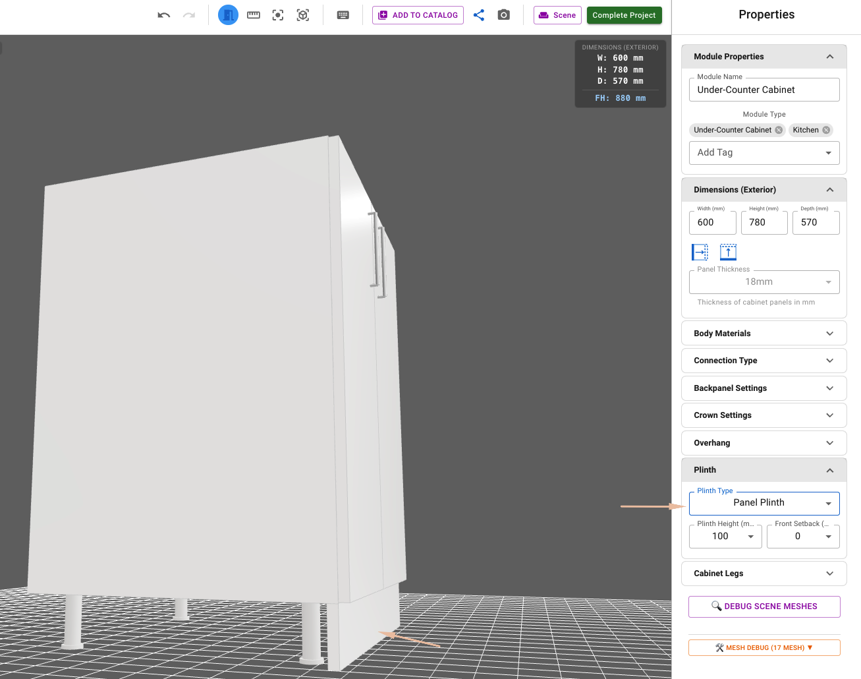This screenshot has width=861, height=679.
Task: Click the Add to Catalog button
Action: point(418,15)
